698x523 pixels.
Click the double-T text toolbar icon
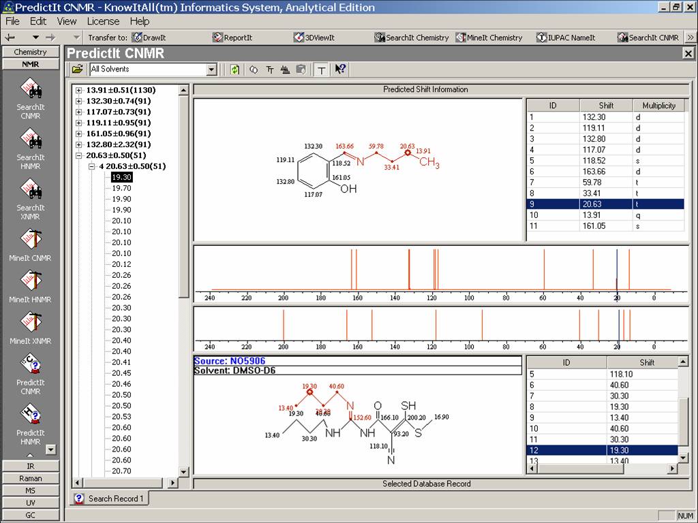(270, 69)
